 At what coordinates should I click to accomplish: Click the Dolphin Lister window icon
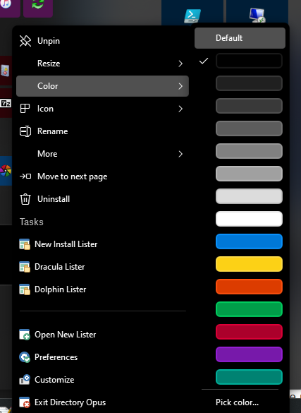25,289
